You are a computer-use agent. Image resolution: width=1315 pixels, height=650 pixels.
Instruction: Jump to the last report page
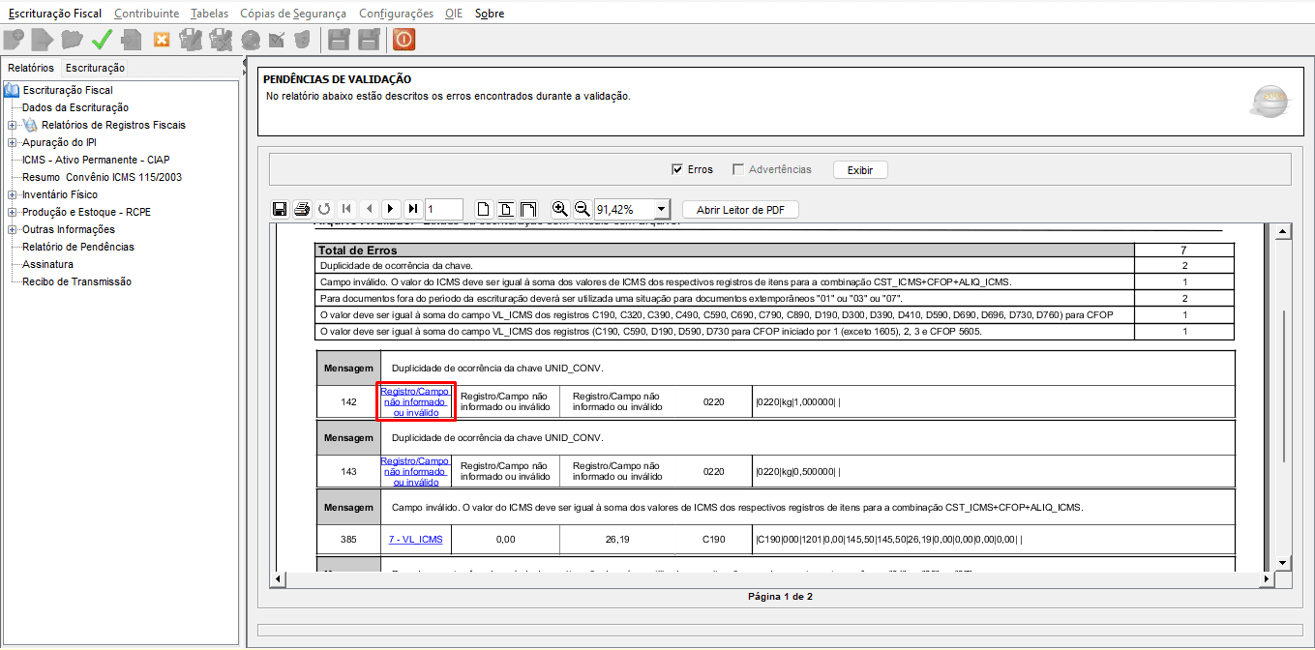412,209
